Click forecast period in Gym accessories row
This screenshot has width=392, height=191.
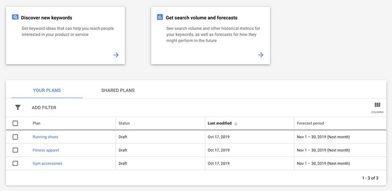(x=323, y=164)
